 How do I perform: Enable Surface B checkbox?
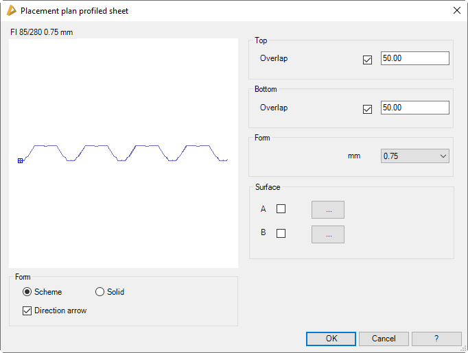(281, 233)
